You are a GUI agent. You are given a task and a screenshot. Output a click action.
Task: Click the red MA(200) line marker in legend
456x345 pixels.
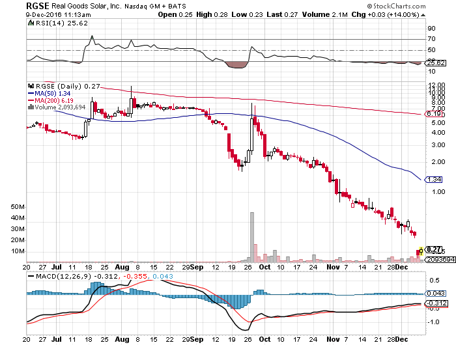pos(30,100)
